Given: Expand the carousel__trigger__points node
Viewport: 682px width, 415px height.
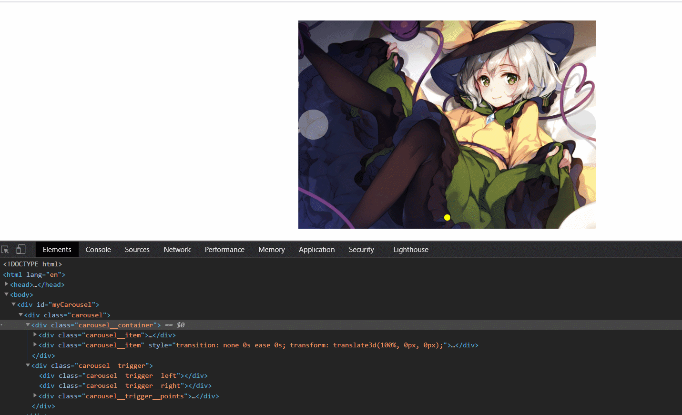Looking at the screenshot, I should pyautogui.click(x=35, y=395).
